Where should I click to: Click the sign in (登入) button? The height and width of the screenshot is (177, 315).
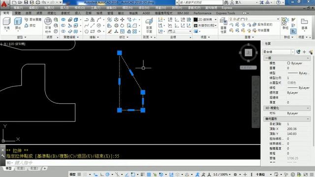(x=236, y=2)
